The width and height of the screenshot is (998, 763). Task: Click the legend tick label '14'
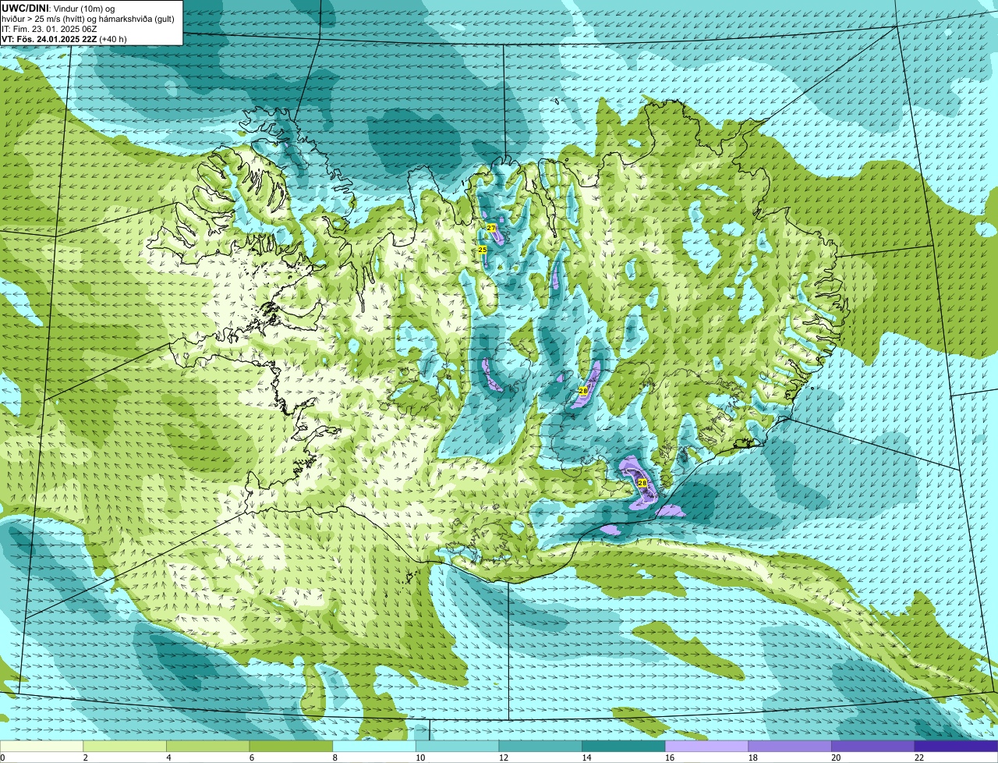pos(586,758)
